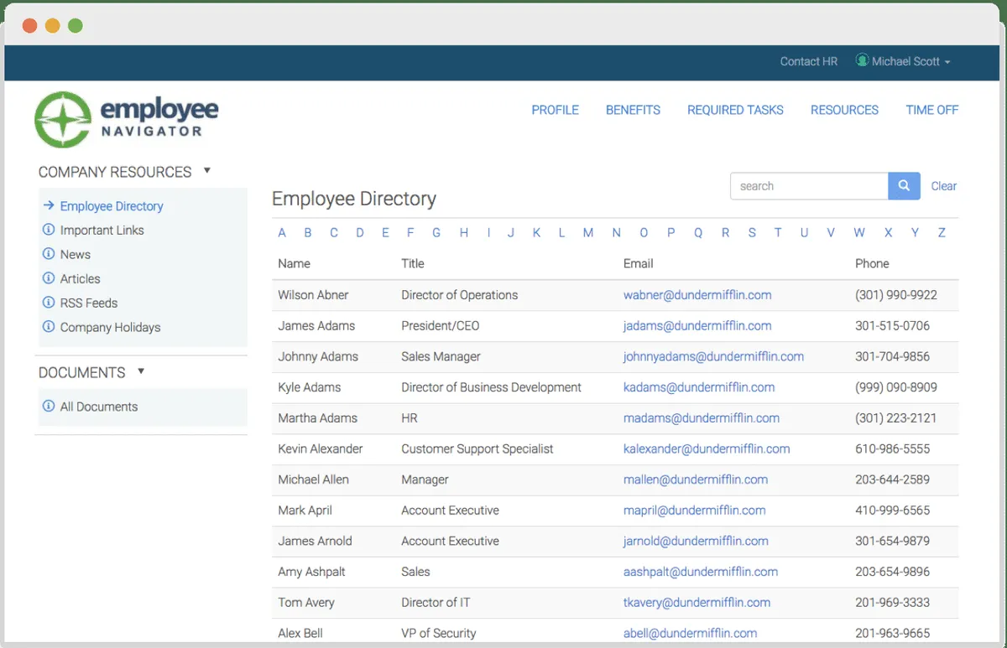Open the TIME OFF menu
This screenshot has height=648, width=1007.
coord(931,110)
